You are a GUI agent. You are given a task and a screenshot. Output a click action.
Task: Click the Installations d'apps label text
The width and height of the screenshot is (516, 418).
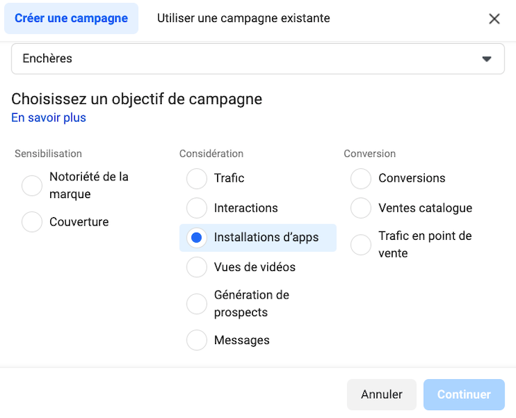[x=266, y=238]
